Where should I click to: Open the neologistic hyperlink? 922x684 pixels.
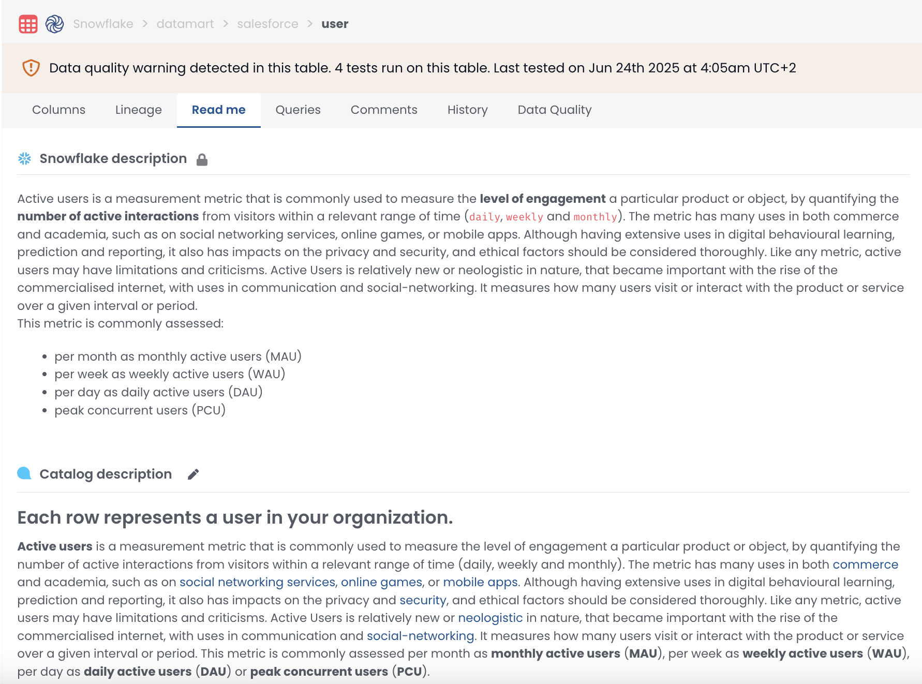click(x=490, y=618)
